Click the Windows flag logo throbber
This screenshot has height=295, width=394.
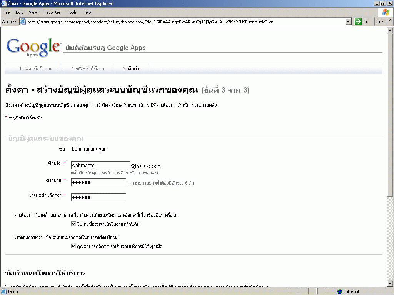click(x=385, y=12)
